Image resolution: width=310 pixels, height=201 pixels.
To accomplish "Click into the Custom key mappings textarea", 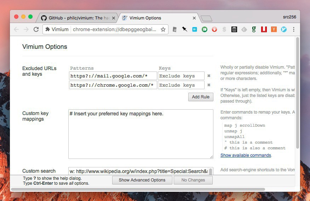I will (x=141, y=134).
